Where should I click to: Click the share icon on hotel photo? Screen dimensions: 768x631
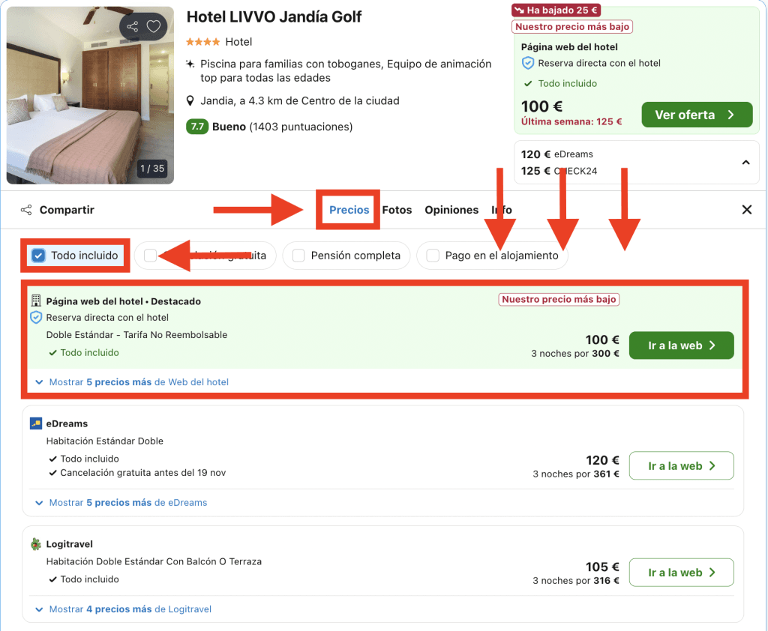[133, 27]
